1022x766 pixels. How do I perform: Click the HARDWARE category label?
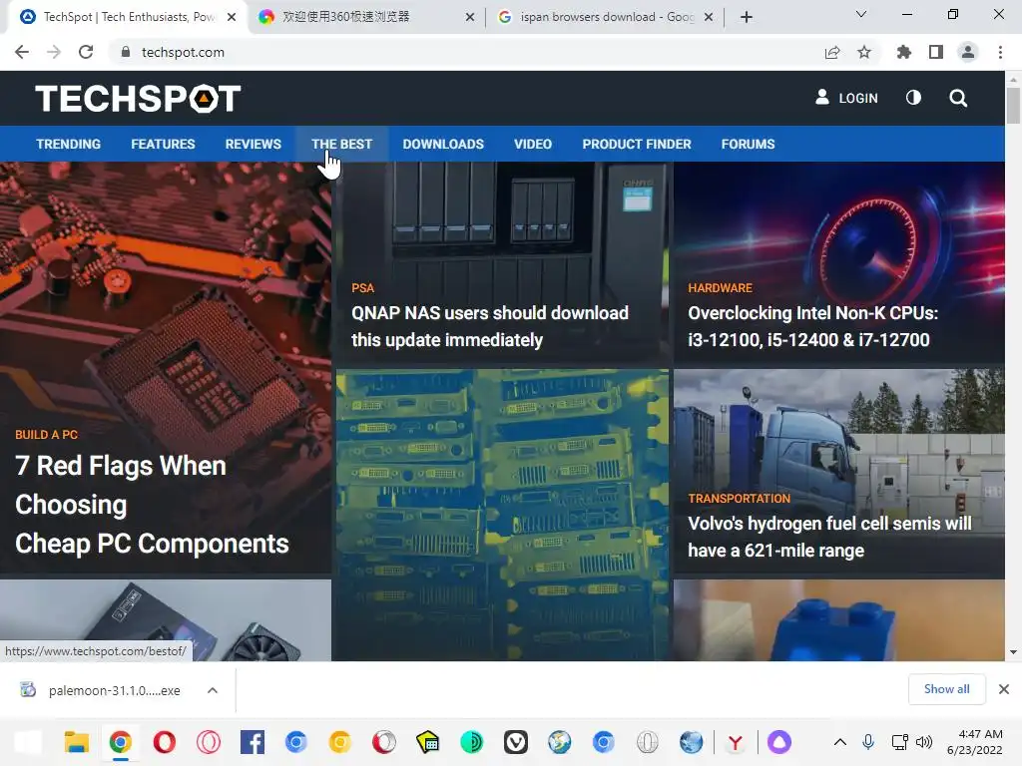[x=721, y=288]
